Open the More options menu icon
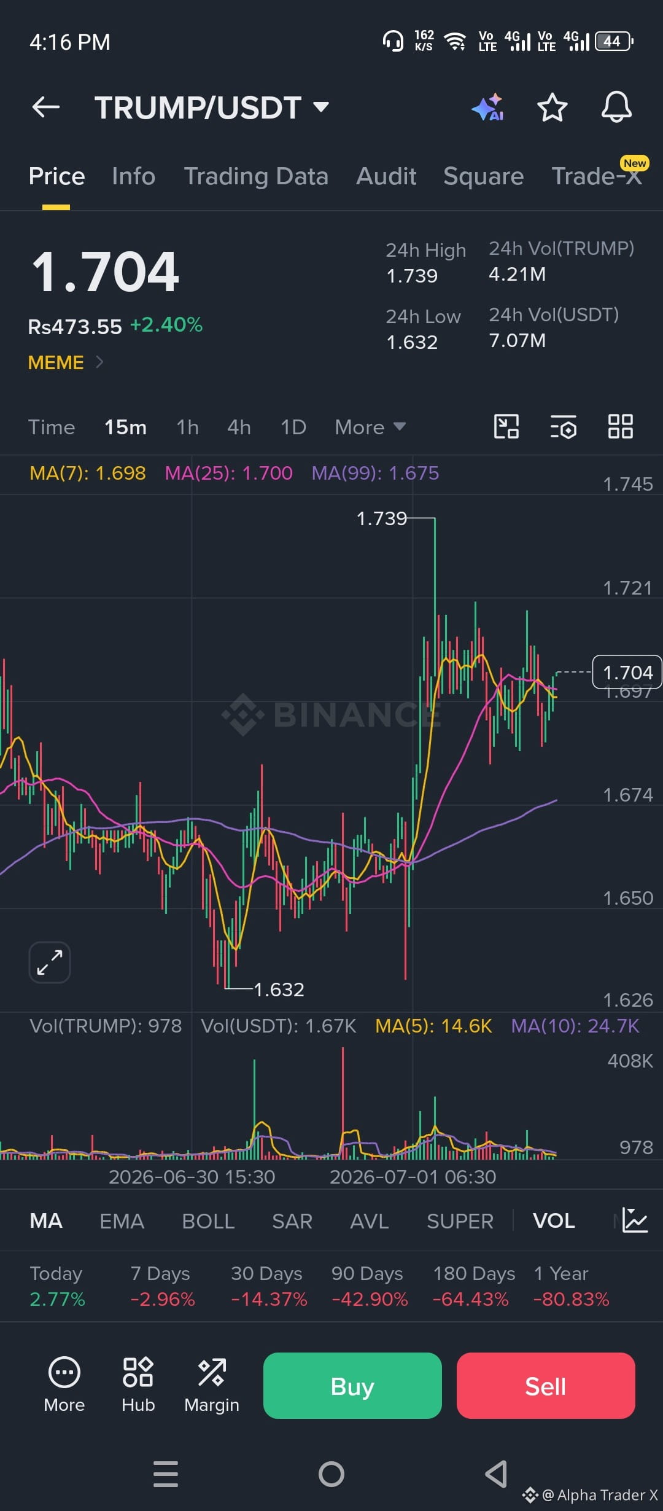Viewport: 663px width, 1511px height. point(64,1384)
